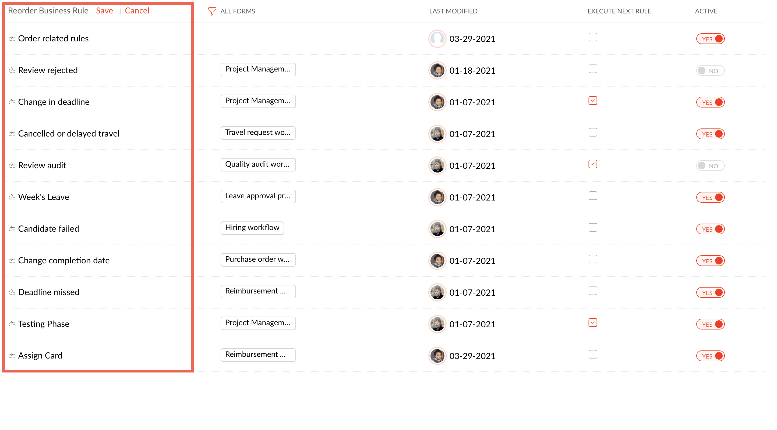Enable the Active toggle for Review audit
777x430 pixels.
tap(710, 166)
